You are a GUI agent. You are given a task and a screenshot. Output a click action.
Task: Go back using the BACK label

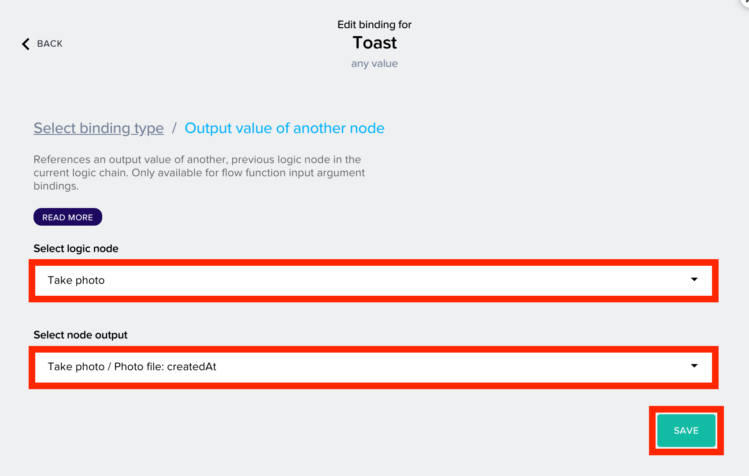50,44
